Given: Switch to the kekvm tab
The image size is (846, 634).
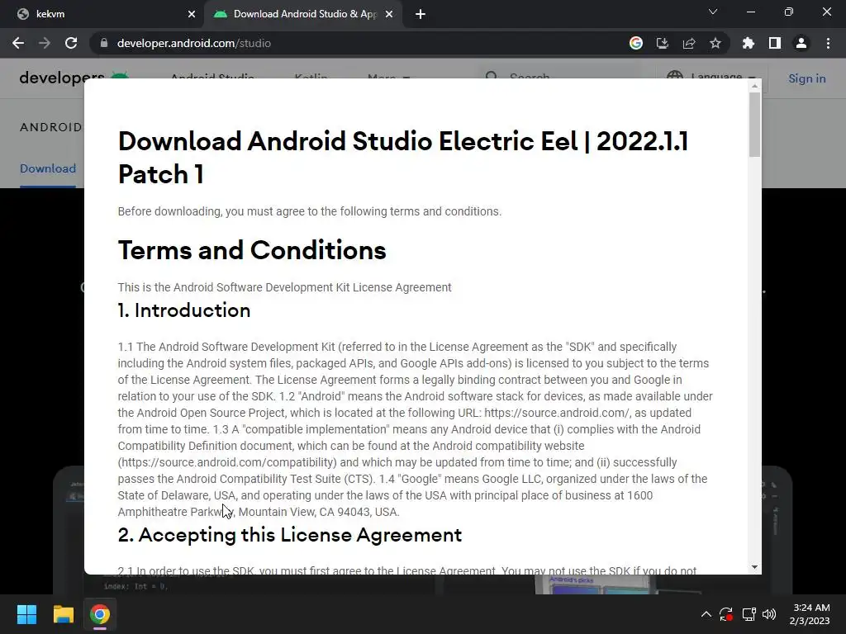Looking at the screenshot, I should [102, 14].
